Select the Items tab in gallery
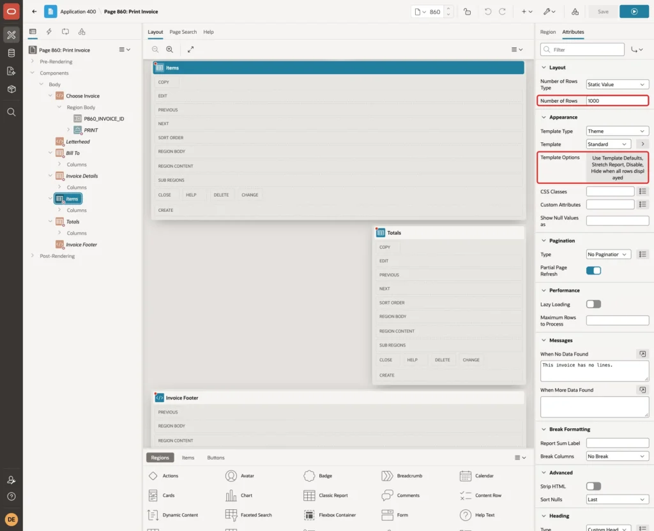 point(188,458)
